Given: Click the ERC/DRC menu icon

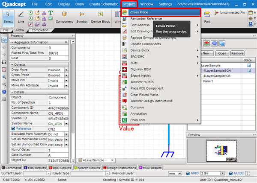Looking at the screenshot, I should tap(125, 57).
